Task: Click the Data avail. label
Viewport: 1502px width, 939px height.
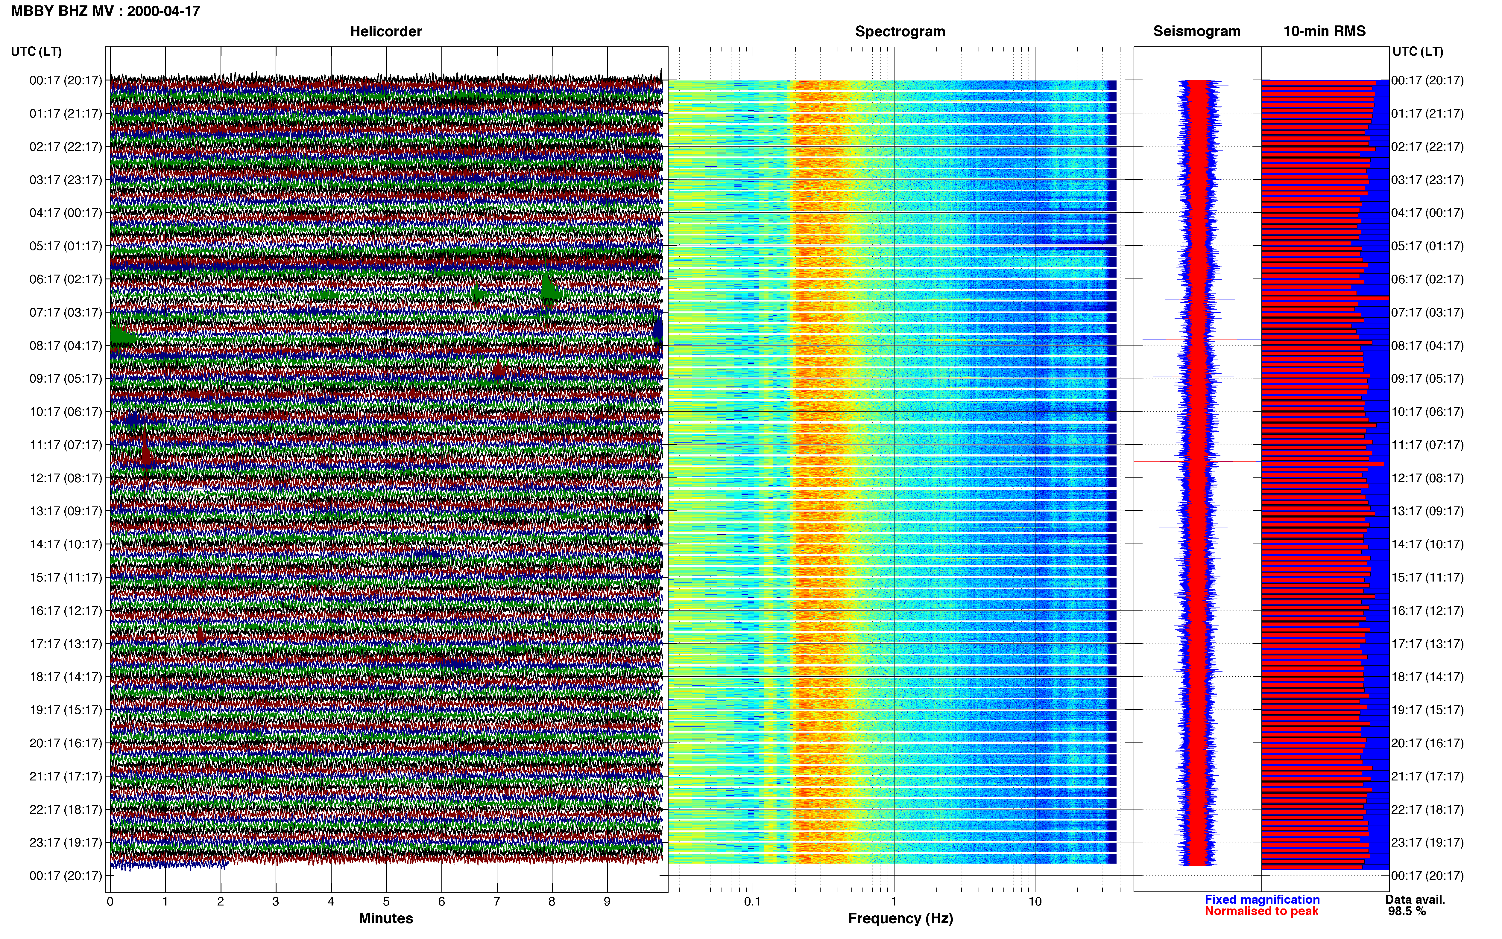Action: 1415,899
